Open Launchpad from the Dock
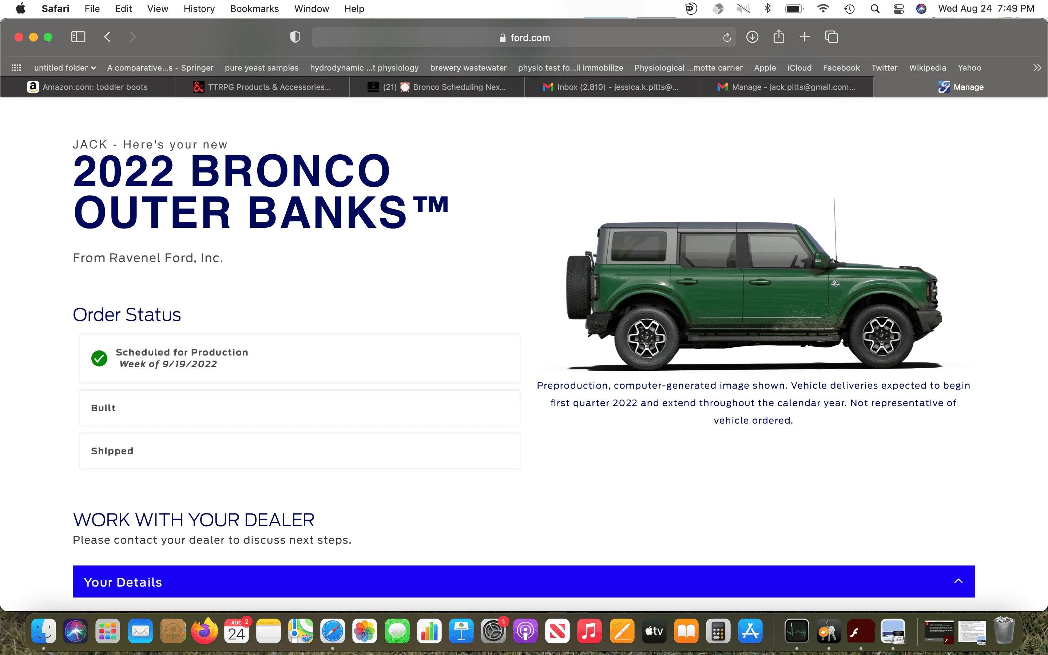Image resolution: width=1048 pixels, height=655 pixels. click(107, 631)
